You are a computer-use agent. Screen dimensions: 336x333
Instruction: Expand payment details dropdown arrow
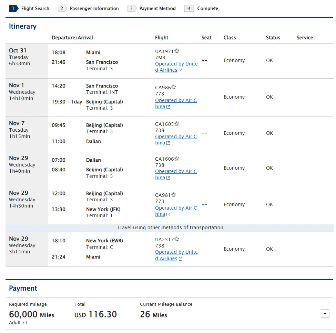[325, 313]
